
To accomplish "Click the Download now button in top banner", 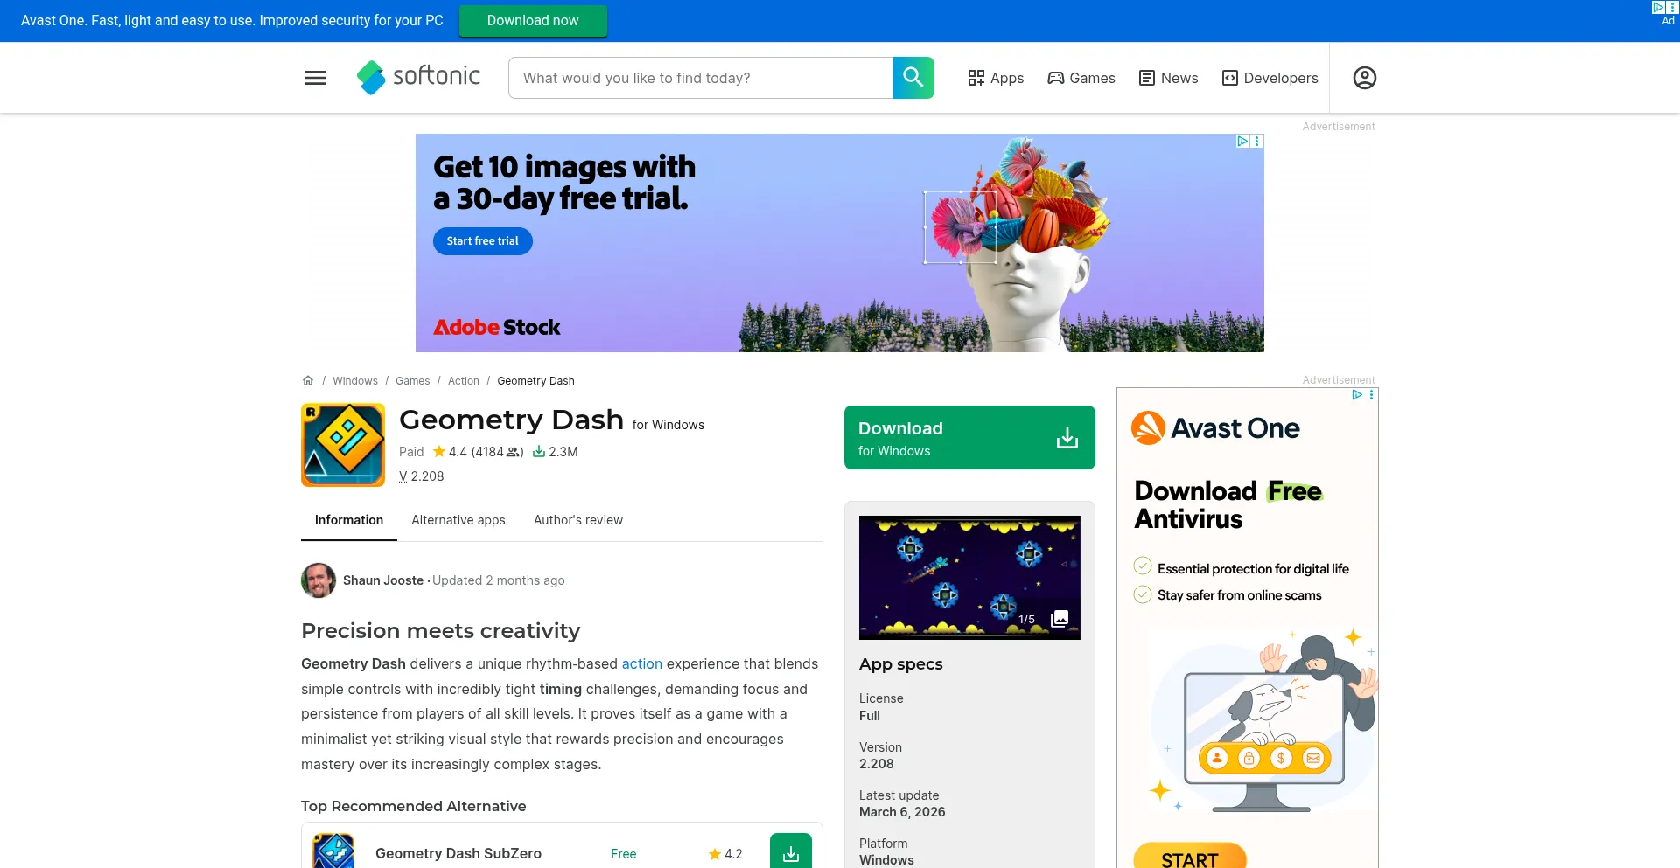I will tap(533, 20).
